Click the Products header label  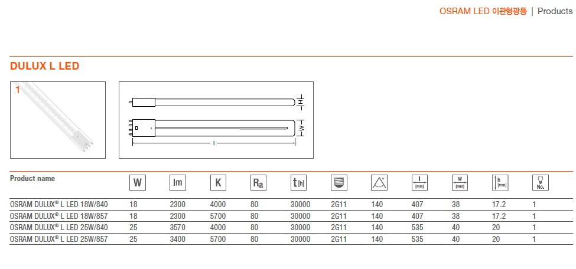tap(555, 11)
